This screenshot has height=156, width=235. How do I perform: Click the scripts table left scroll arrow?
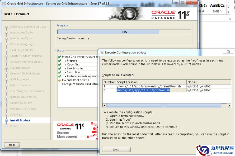[x=105, y=105]
